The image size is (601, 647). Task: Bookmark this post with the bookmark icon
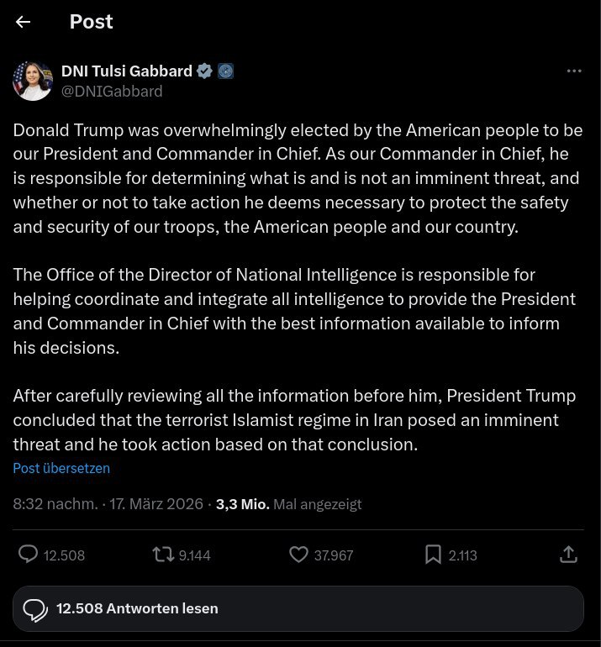[x=433, y=555]
